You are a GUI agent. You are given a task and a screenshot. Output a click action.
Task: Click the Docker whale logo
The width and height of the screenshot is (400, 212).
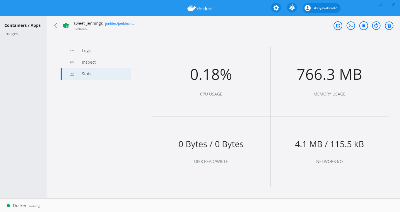pos(200,8)
